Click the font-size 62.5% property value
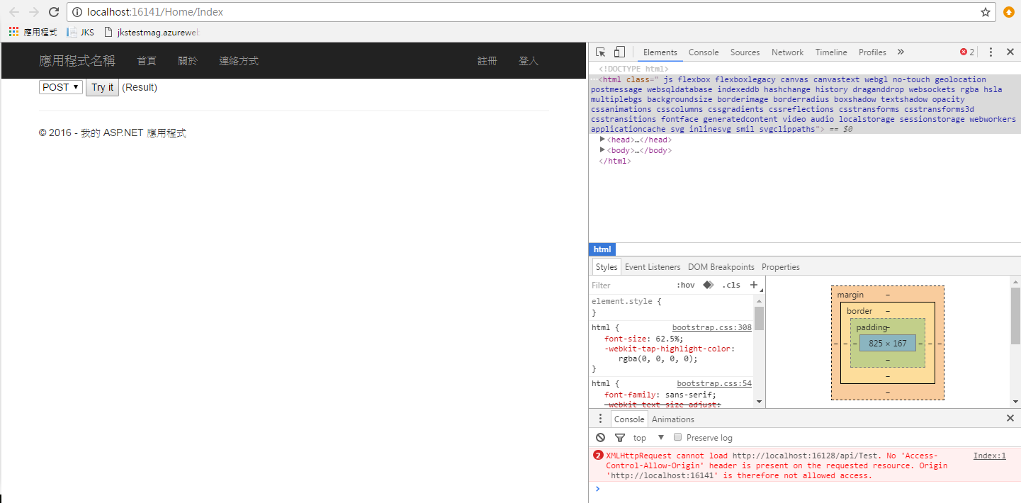 [x=667, y=339]
